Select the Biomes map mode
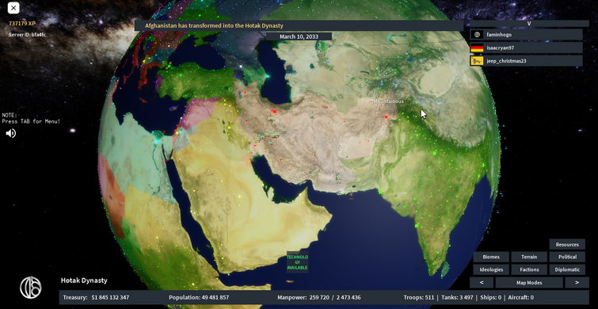Image resolution: width=598 pixels, height=309 pixels. pos(491,257)
